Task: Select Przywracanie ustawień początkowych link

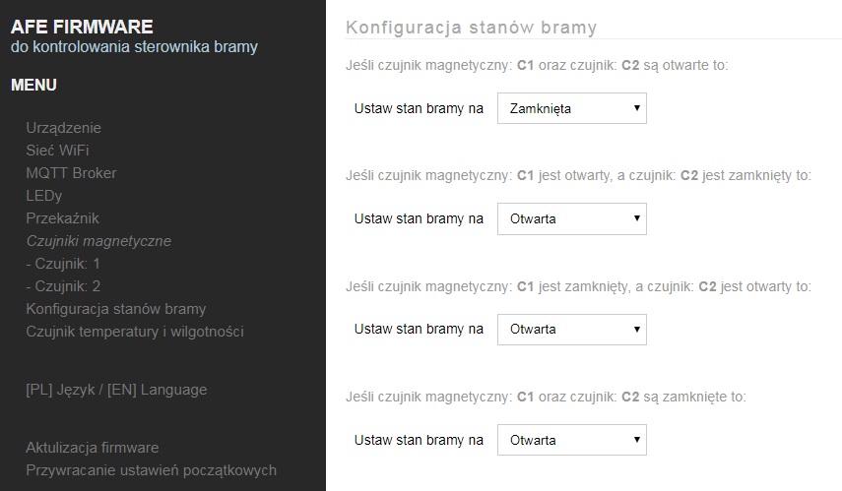Action: coord(151,470)
